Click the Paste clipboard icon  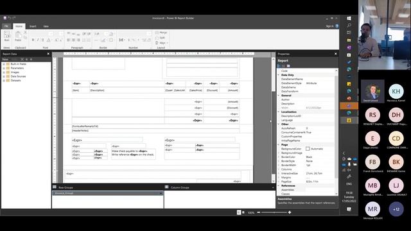click(18, 36)
